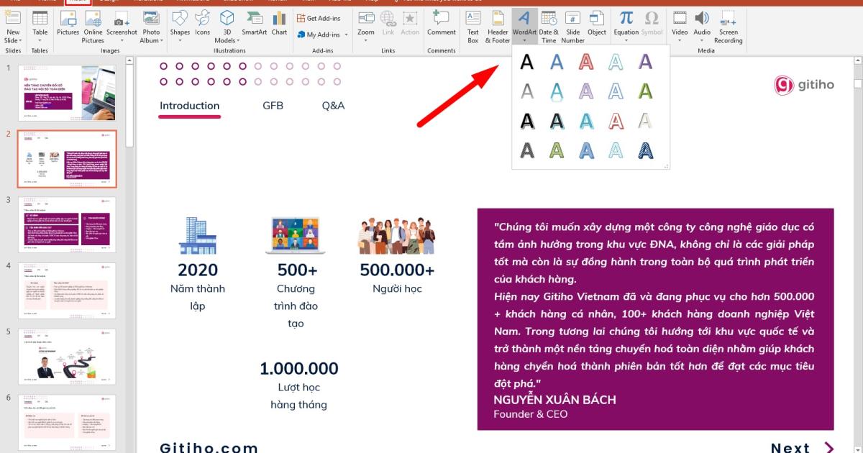The height and width of the screenshot is (453, 863).
Task: Open the Video dropdown arrow
Action: pyautogui.click(x=679, y=40)
